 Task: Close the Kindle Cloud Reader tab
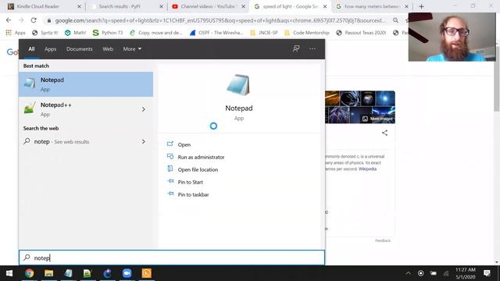pyautogui.click(x=79, y=6)
